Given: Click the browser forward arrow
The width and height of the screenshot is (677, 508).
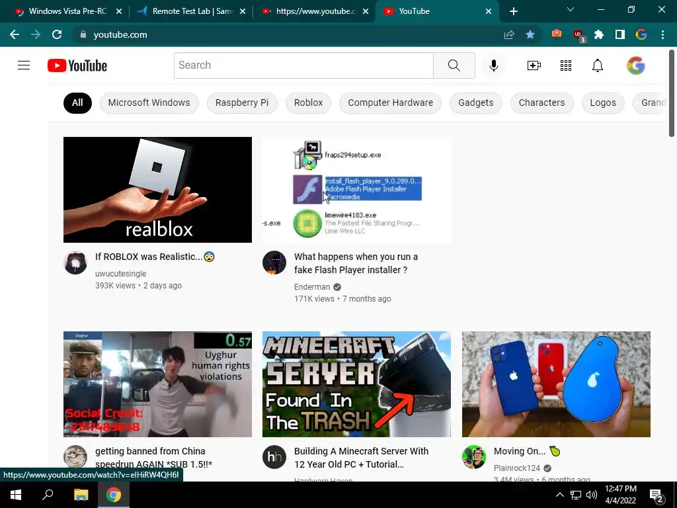Looking at the screenshot, I should coord(36,34).
